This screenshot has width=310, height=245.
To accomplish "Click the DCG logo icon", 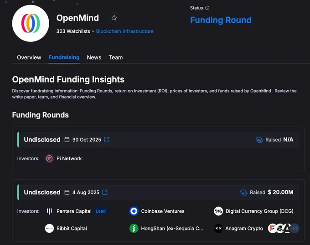I will pyautogui.click(x=218, y=211).
